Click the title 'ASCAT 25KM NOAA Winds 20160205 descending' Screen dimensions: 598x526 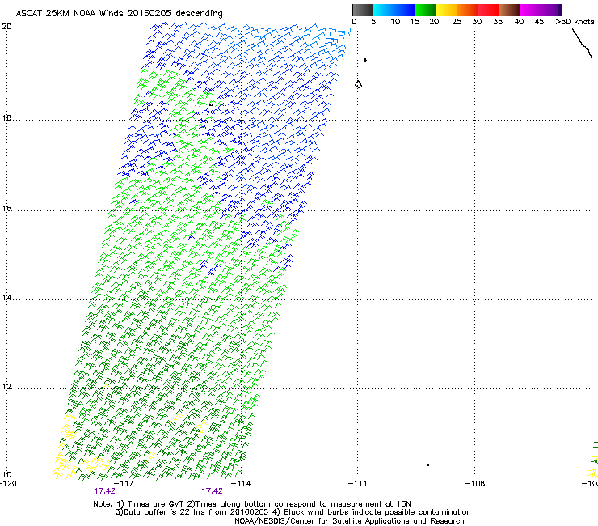[x=120, y=14]
